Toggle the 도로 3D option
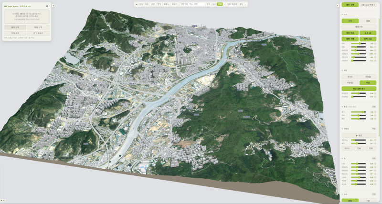The image size is (382, 204). pos(368,33)
